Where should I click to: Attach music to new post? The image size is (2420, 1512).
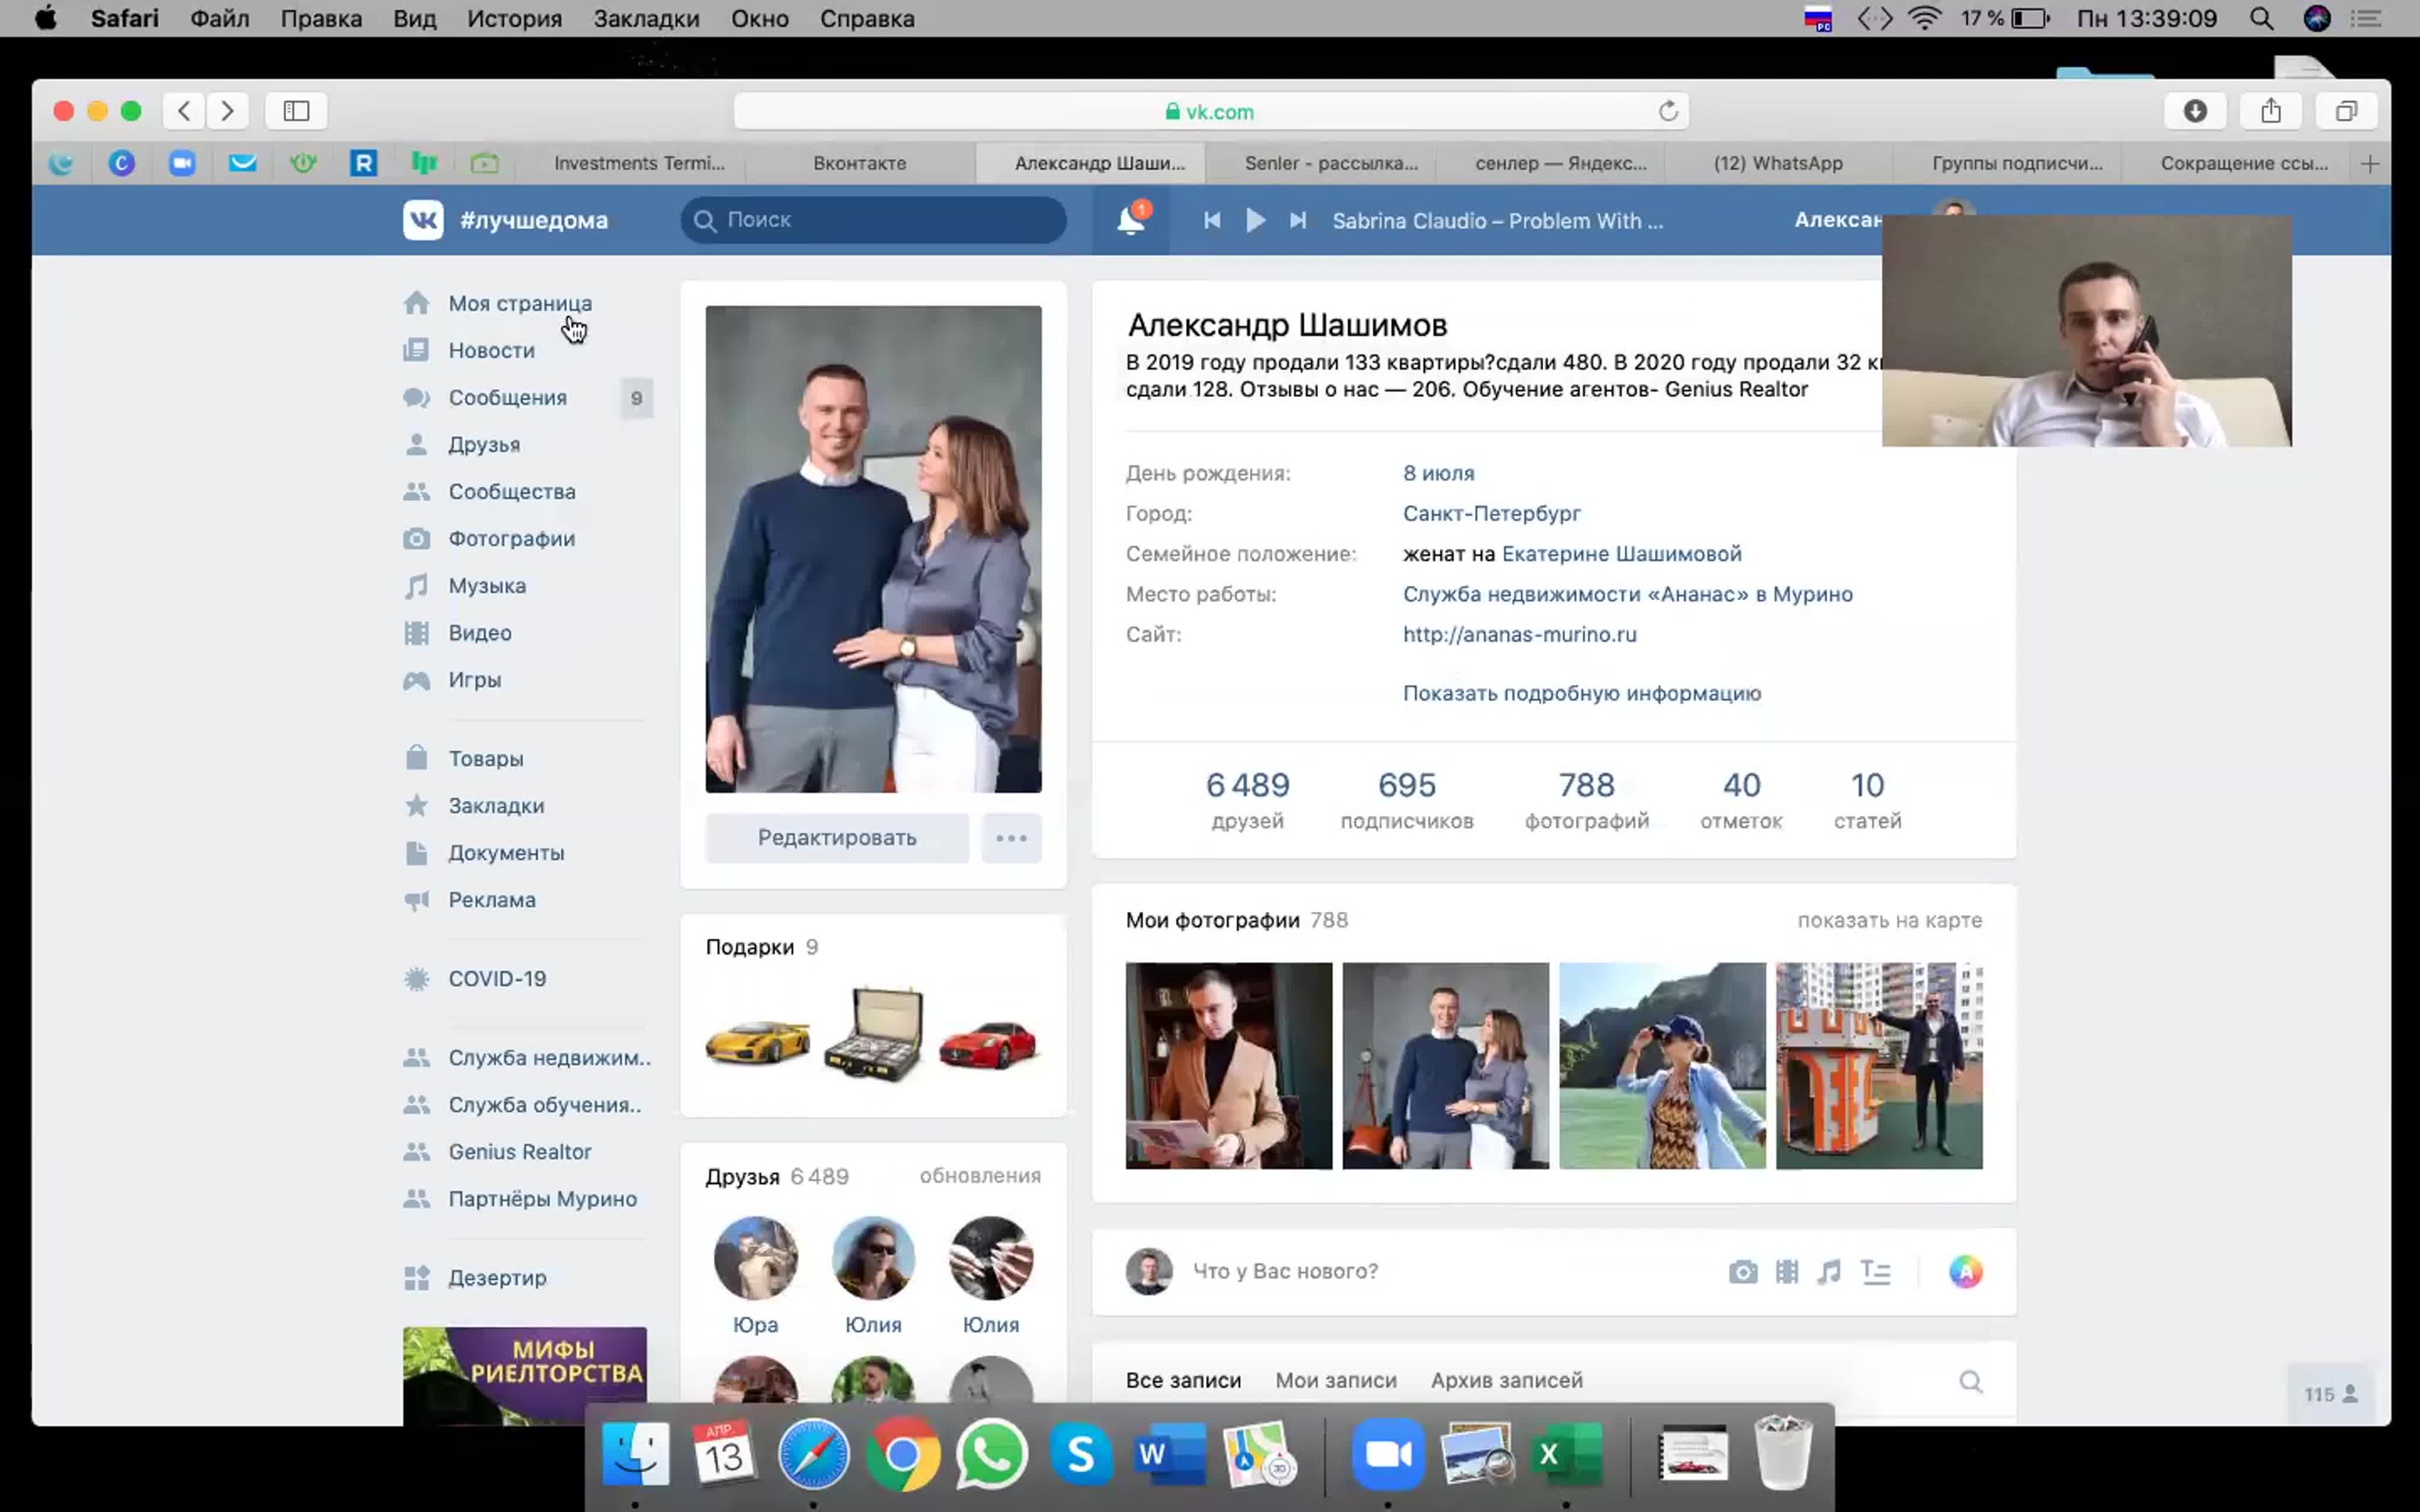[x=1829, y=1271]
